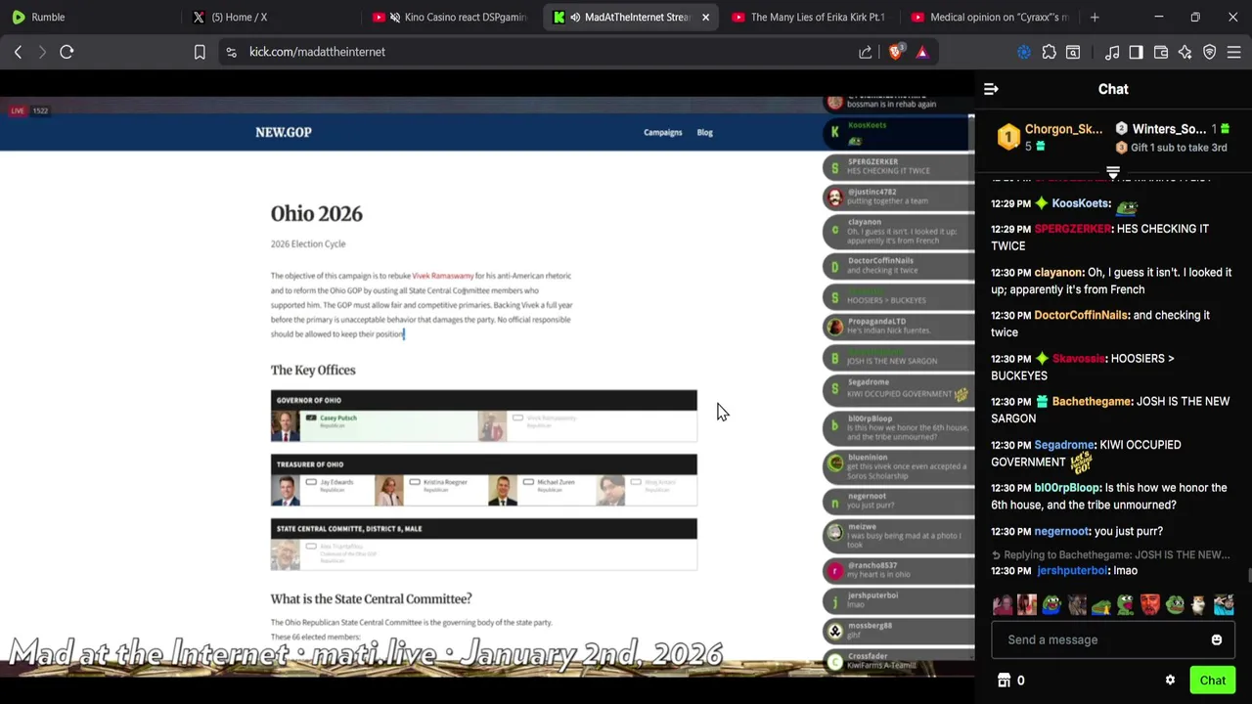Open the channel shop icon below chat

[x=1004, y=681]
